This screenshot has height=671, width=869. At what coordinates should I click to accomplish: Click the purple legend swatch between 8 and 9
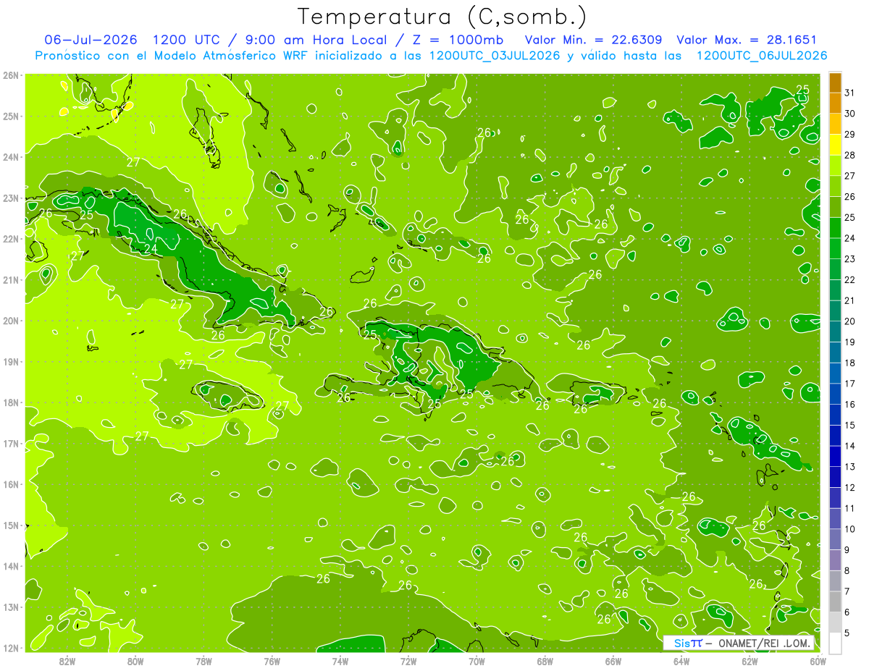835,560
